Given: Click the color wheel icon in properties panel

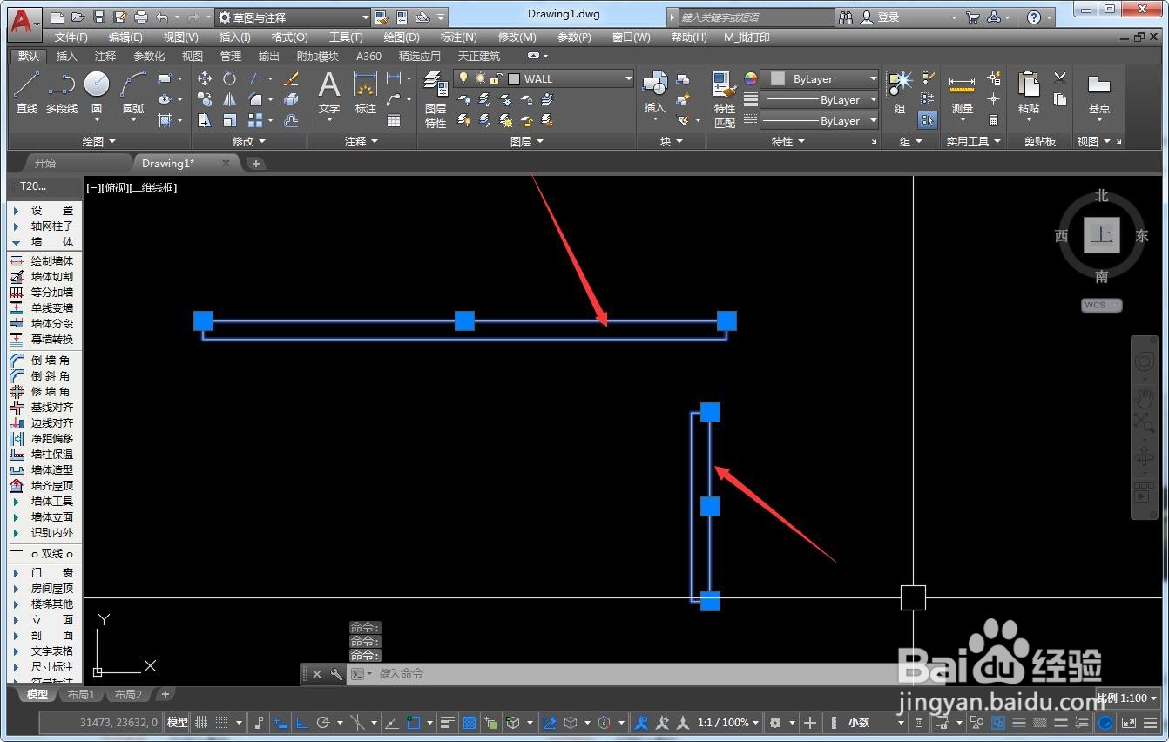Looking at the screenshot, I should [x=751, y=78].
